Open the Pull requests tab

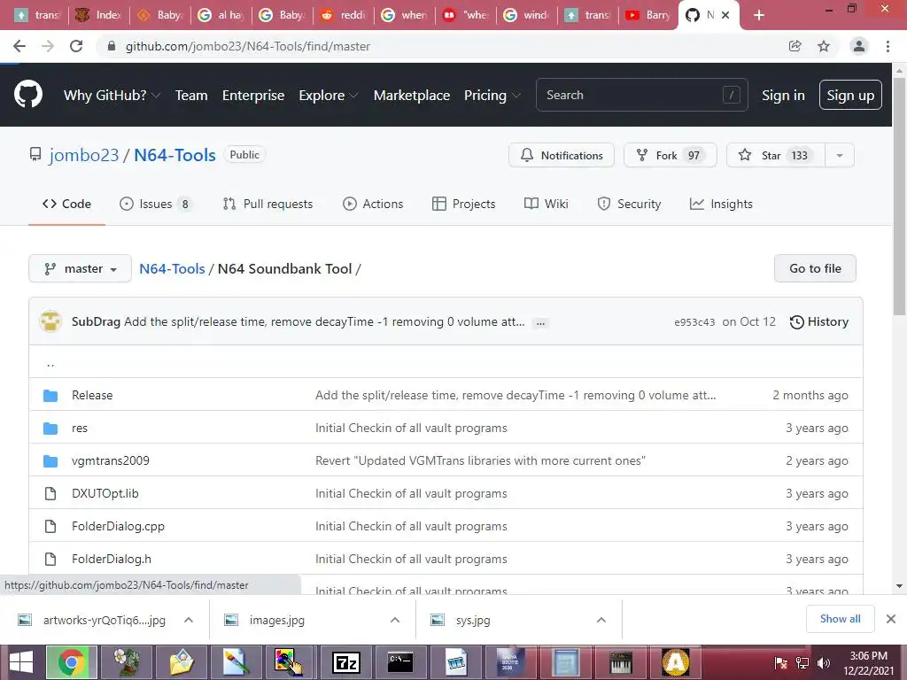[267, 205]
